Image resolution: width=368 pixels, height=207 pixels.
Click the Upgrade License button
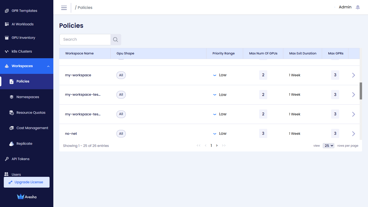point(27,182)
